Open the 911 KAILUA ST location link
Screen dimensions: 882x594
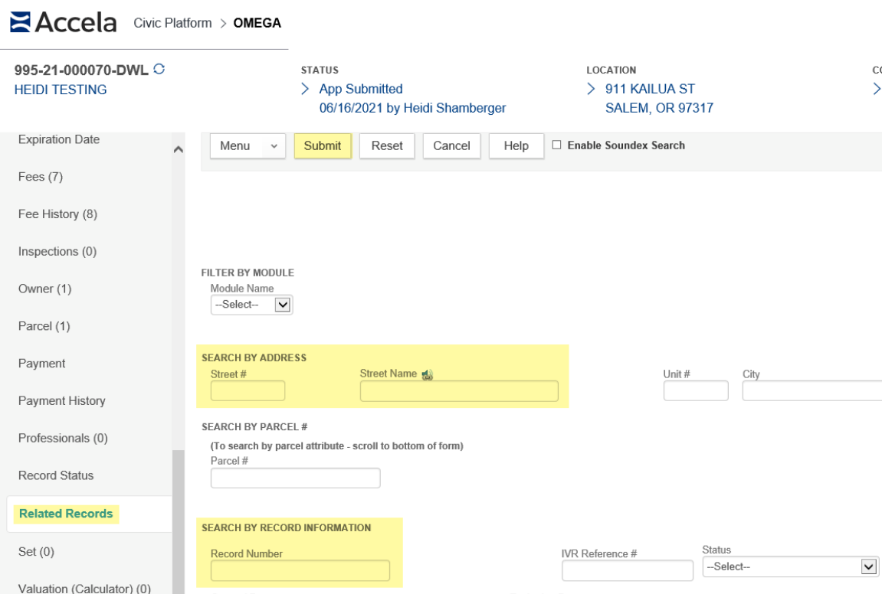650,90
